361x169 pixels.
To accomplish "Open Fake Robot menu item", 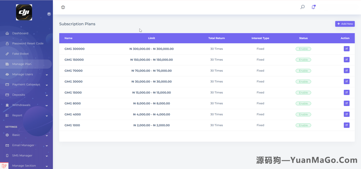I will click(20, 54).
